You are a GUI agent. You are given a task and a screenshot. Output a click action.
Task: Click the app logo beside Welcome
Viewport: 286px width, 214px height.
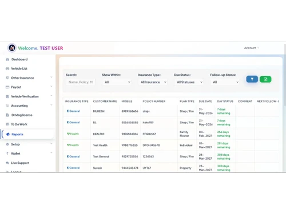12,48
